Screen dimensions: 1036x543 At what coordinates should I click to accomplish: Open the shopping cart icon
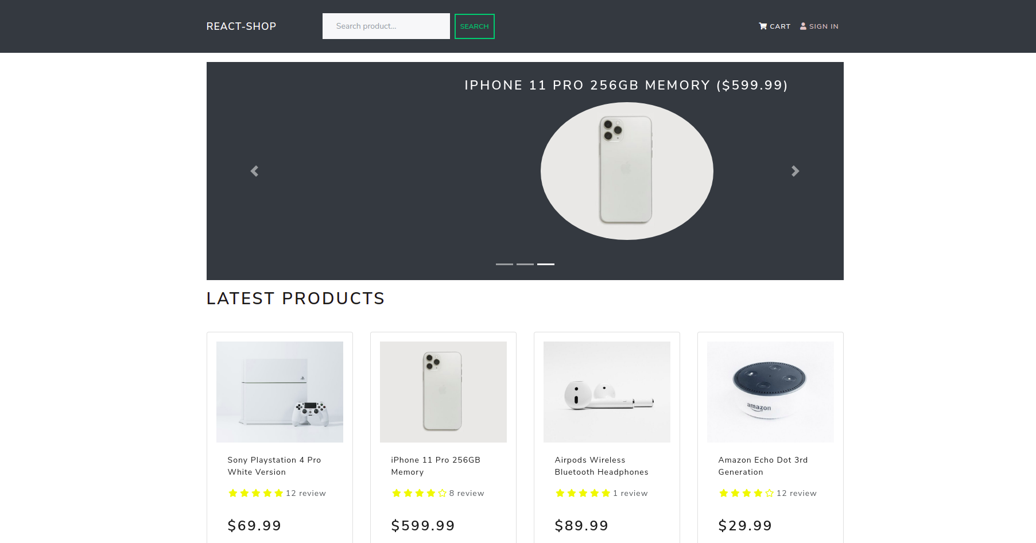(763, 26)
